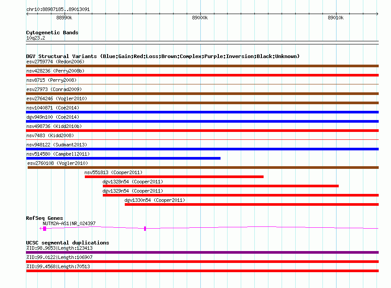
Task: Click the 89000k ruler tick label
Action: tap(200, 18)
